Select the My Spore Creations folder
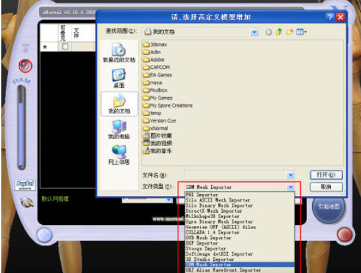Screen dimensions: 361x273 [168, 105]
